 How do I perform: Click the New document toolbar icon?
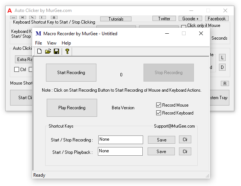[39, 51]
